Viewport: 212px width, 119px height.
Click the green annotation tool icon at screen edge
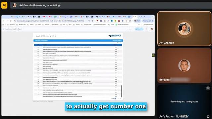[x=153, y=55]
